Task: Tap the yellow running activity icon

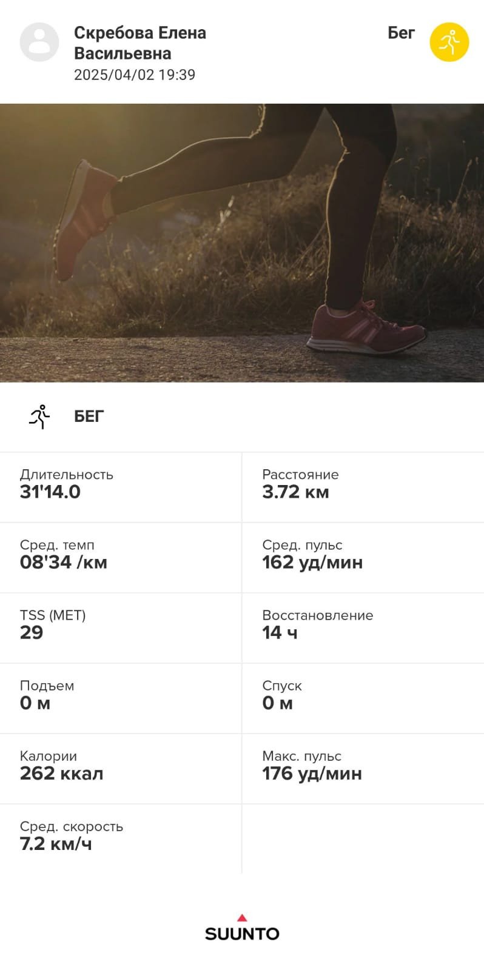Action: pyautogui.click(x=449, y=42)
